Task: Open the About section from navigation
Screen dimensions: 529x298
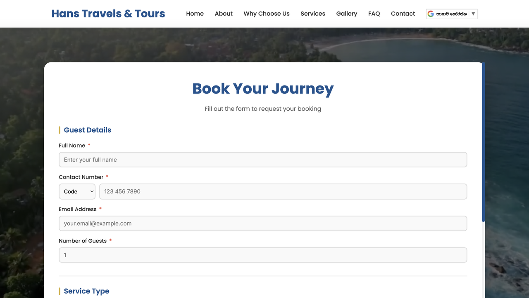Action: click(223, 13)
